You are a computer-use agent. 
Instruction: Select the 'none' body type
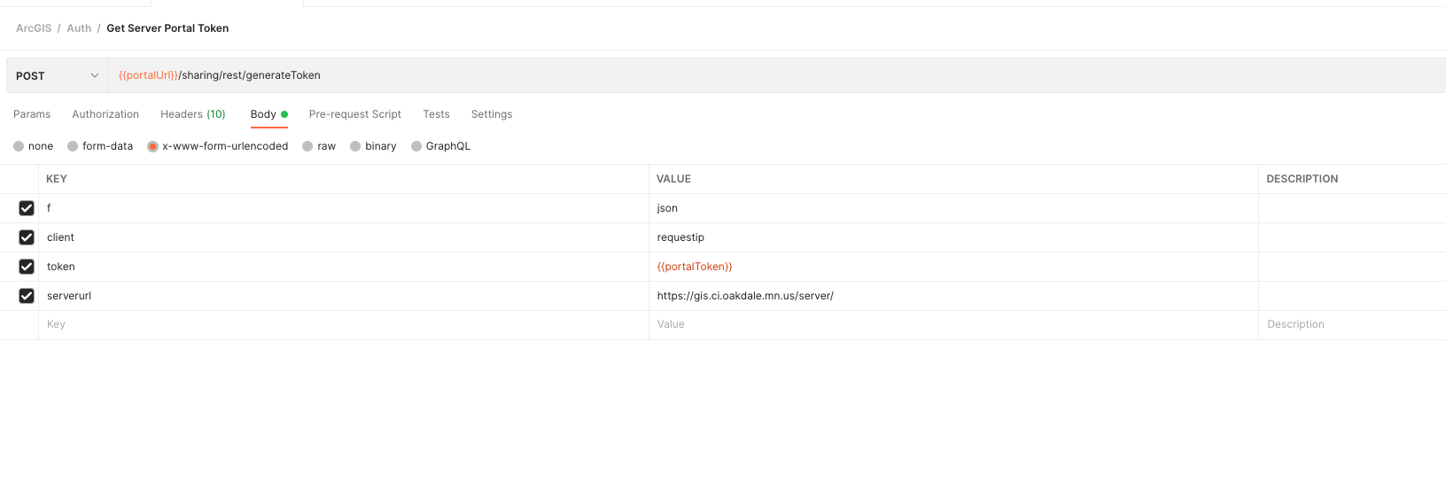[19, 146]
